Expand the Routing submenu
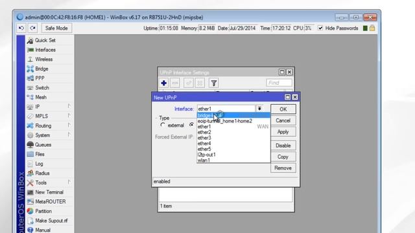415x233 pixels. click(x=69, y=125)
